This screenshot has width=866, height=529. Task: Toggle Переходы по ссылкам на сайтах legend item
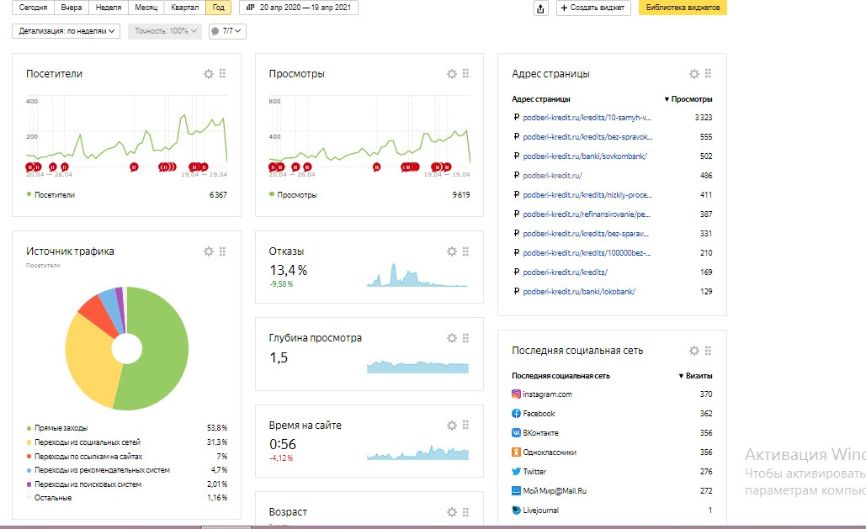tap(84, 457)
